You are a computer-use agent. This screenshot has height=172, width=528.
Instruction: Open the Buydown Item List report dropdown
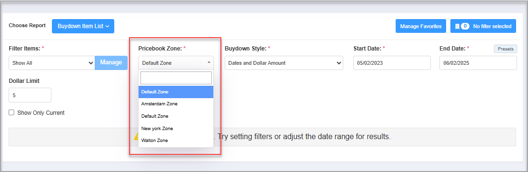point(83,26)
